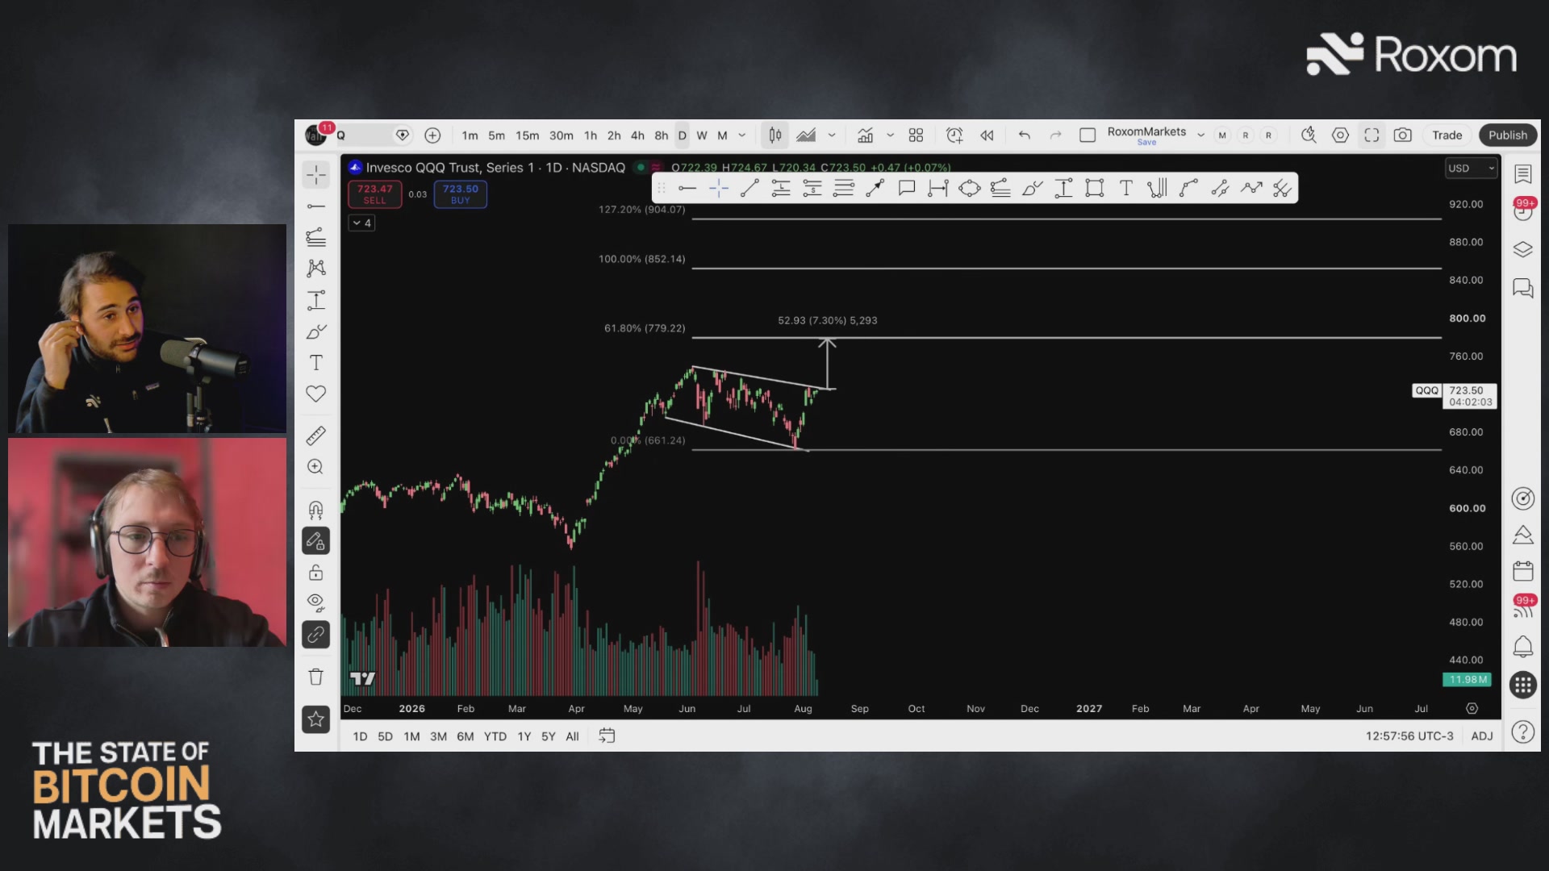Open the favorites star toolbar button
The image size is (1549, 871).
(x=316, y=719)
